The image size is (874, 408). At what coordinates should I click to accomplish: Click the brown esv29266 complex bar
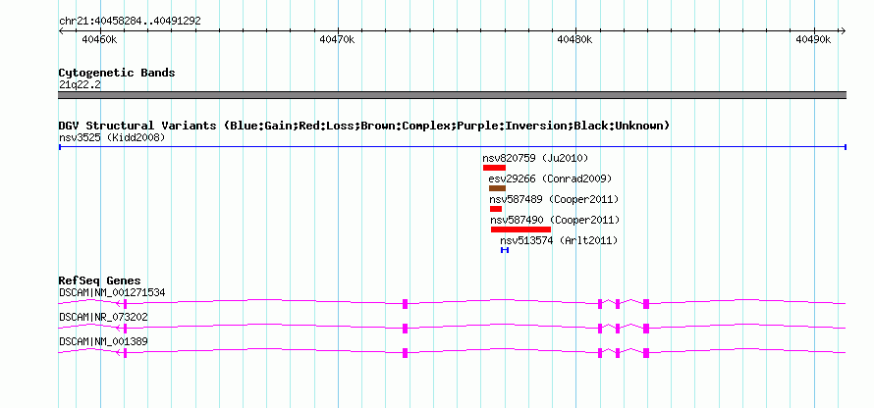497,188
